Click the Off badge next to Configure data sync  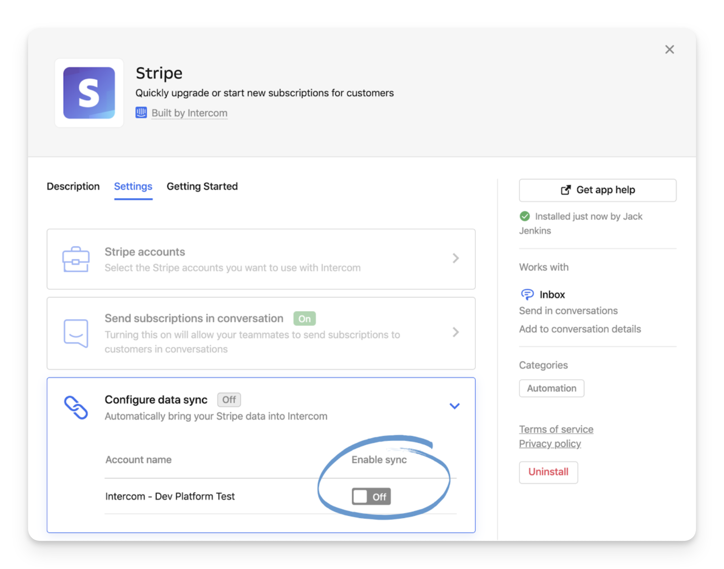pos(229,400)
